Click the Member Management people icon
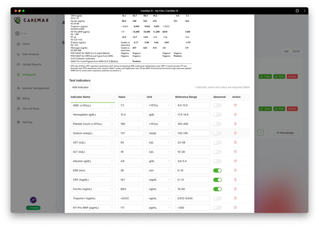This screenshot has width=319, height=227. (x=18, y=88)
